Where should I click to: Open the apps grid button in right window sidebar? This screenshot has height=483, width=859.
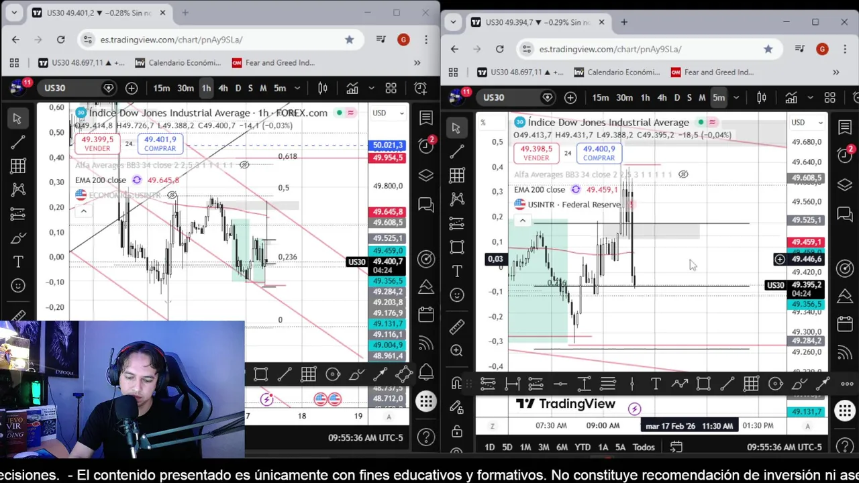pyautogui.click(x=845, y=411)
